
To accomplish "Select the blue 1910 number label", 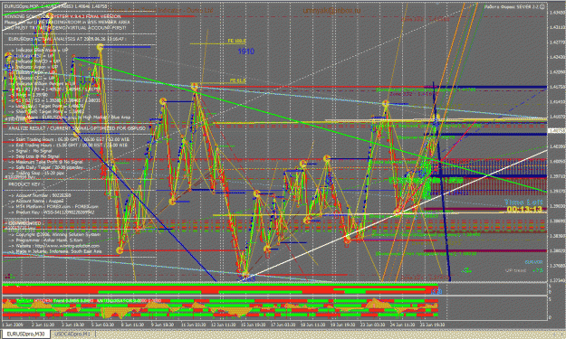I will tap(245, 52).
